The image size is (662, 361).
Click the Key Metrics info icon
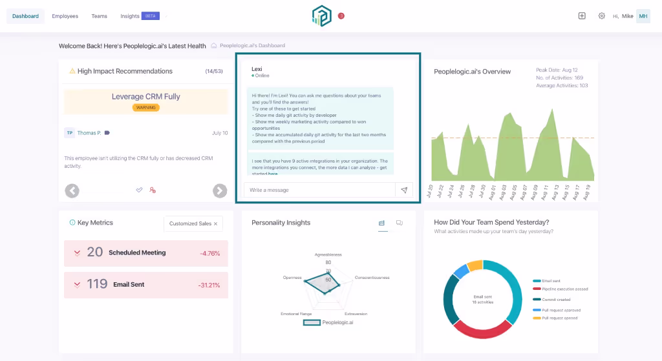click(x=72, y=222)
